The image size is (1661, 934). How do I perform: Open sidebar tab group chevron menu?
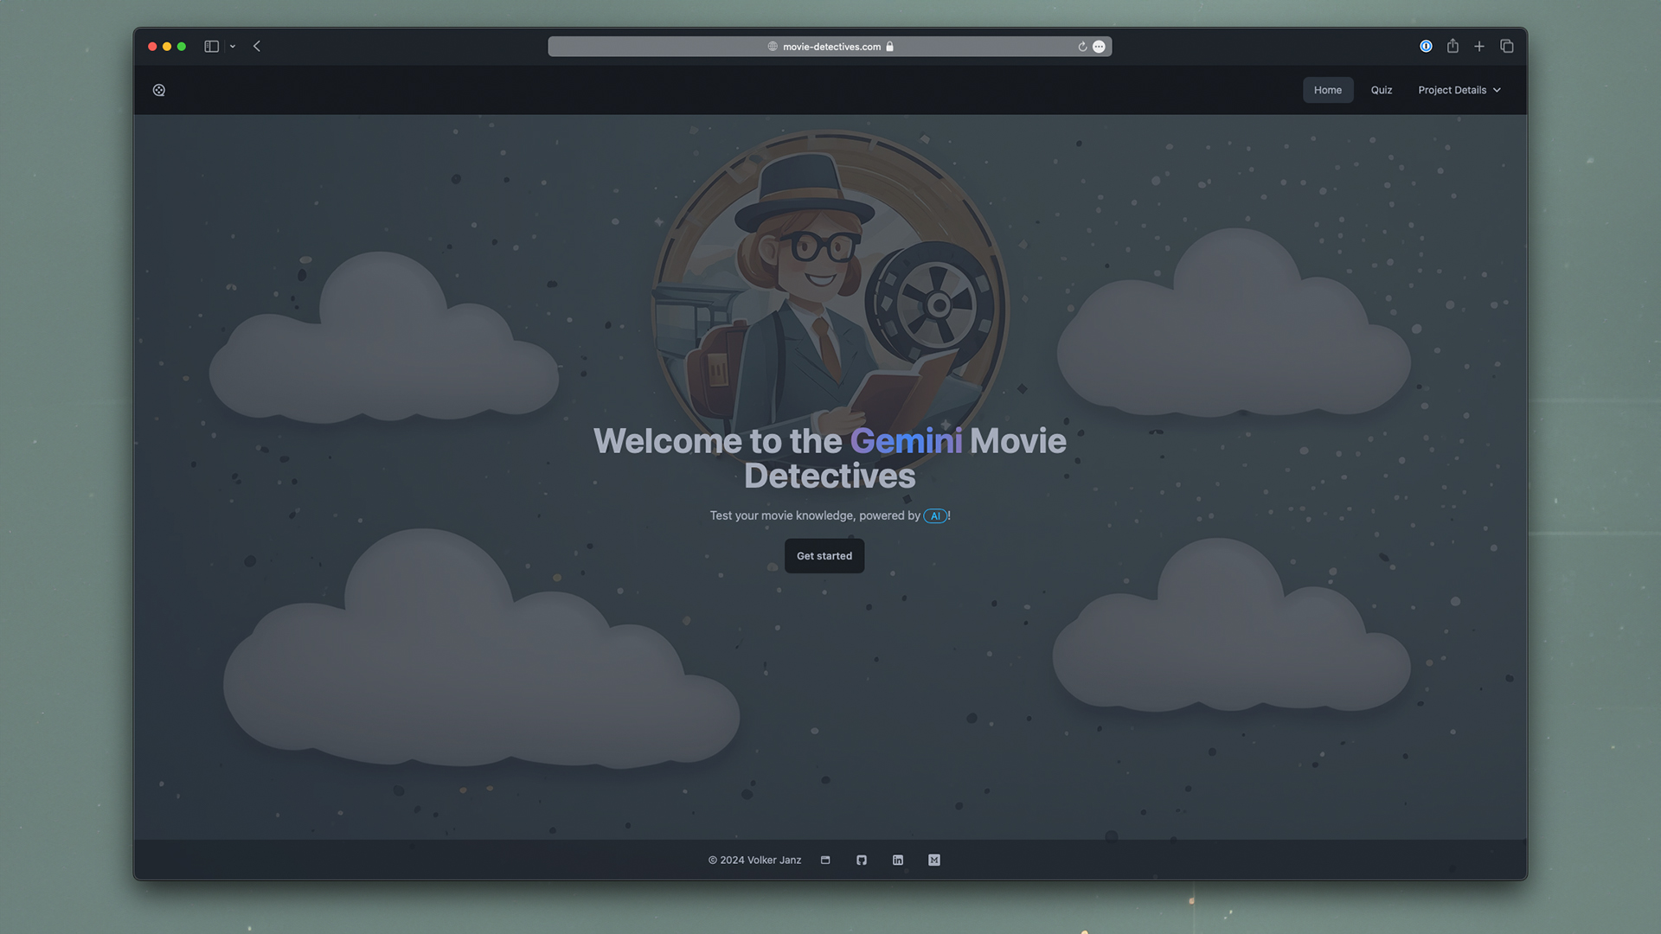coord(233,47)
